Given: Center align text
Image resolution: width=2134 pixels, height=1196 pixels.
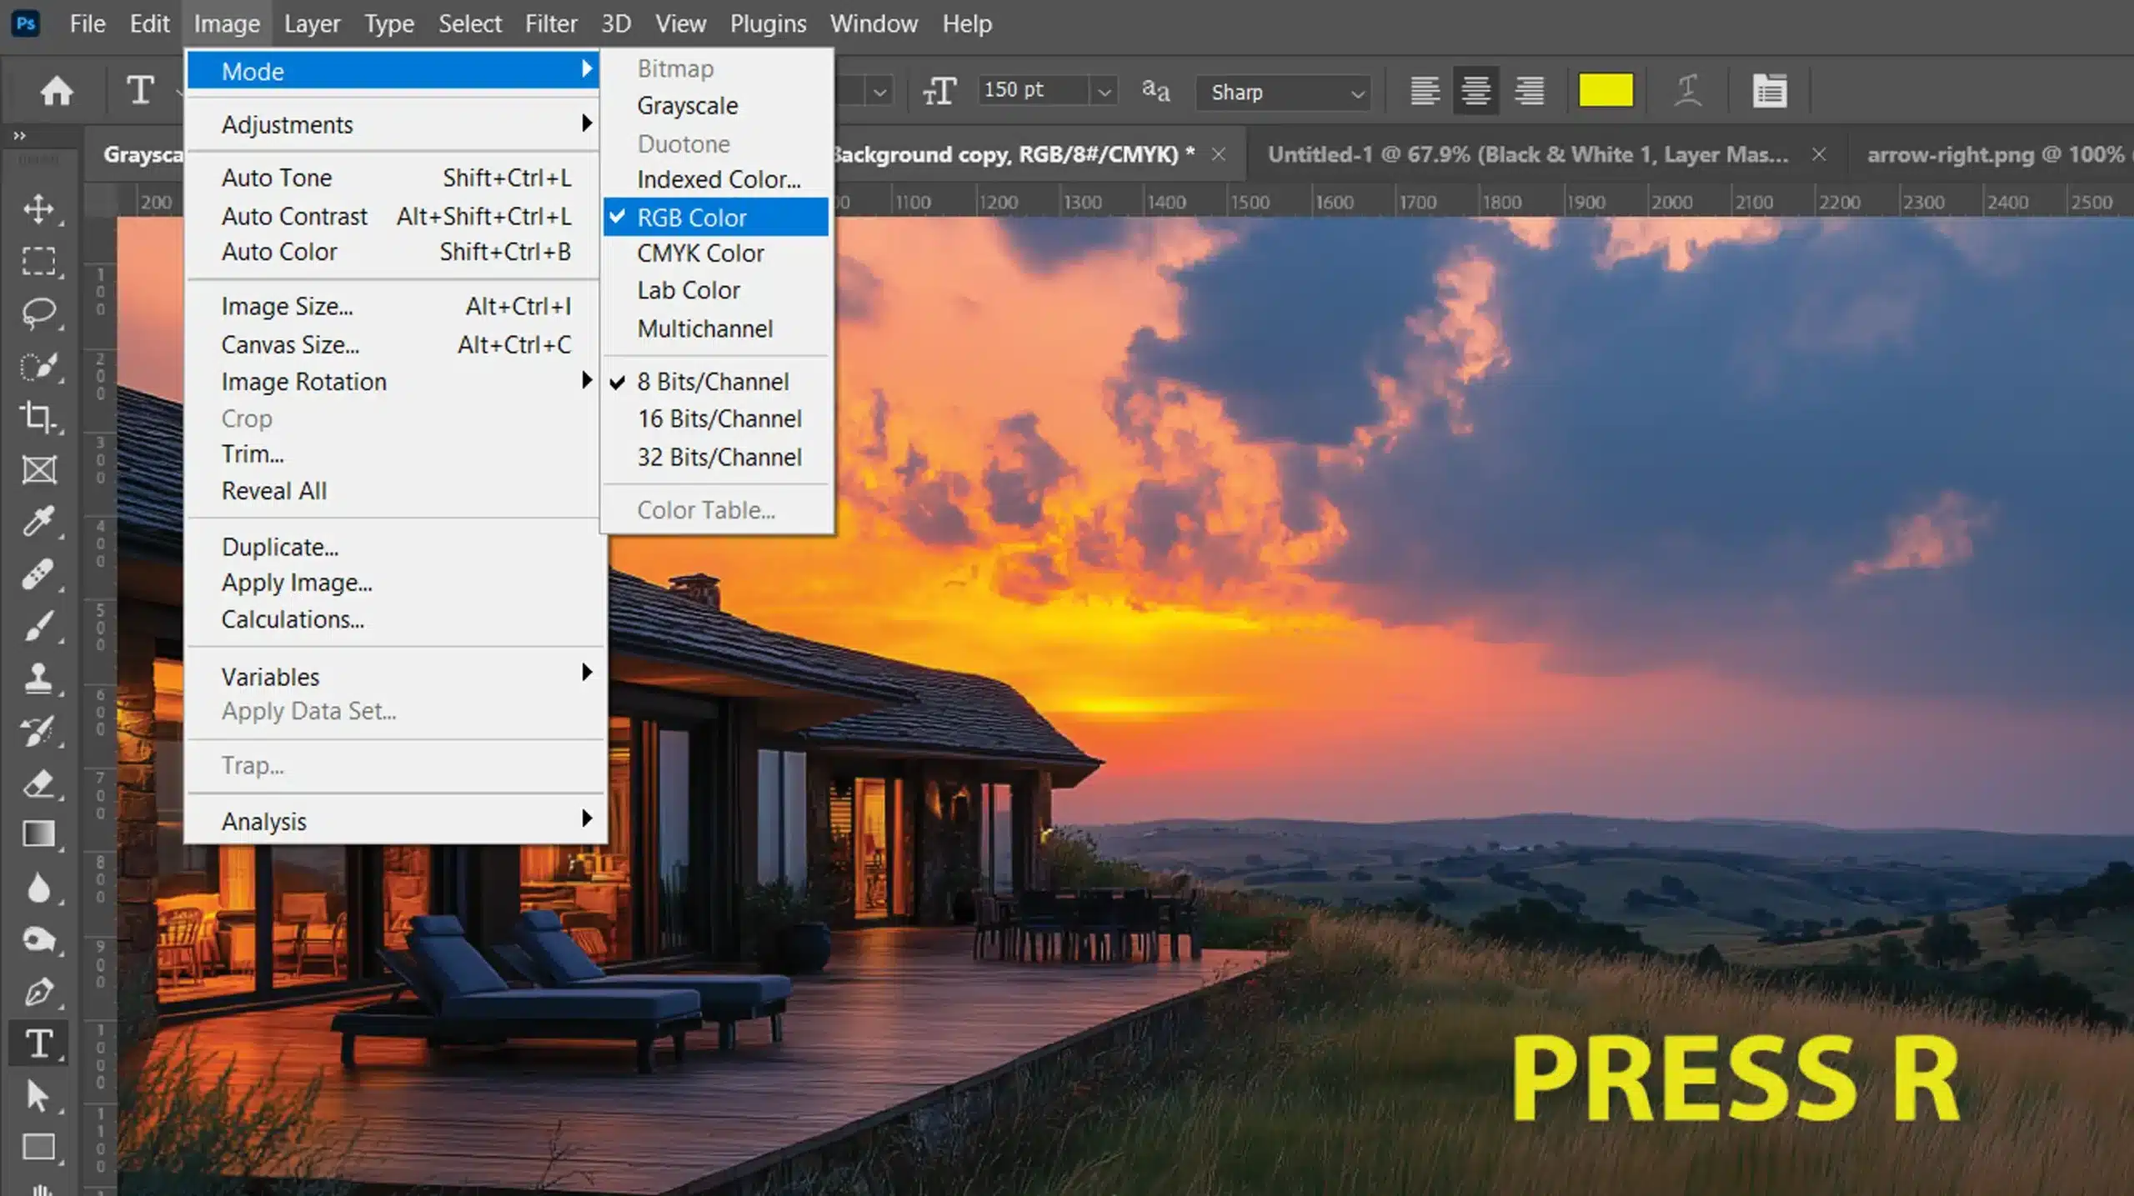Looking at the screenshot, I should [x=1476, y=91].
